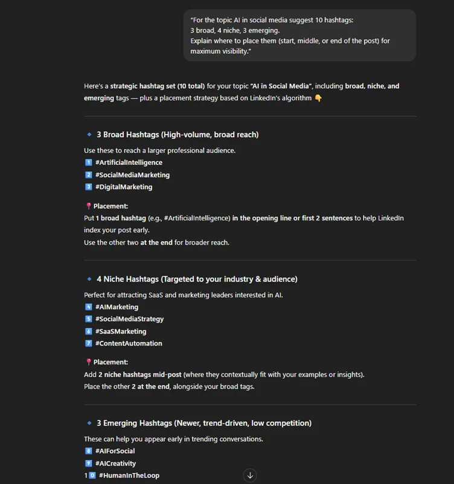
Task: Click the number 7 emoji before #ContentAutomation
Action: coord(88,343)
